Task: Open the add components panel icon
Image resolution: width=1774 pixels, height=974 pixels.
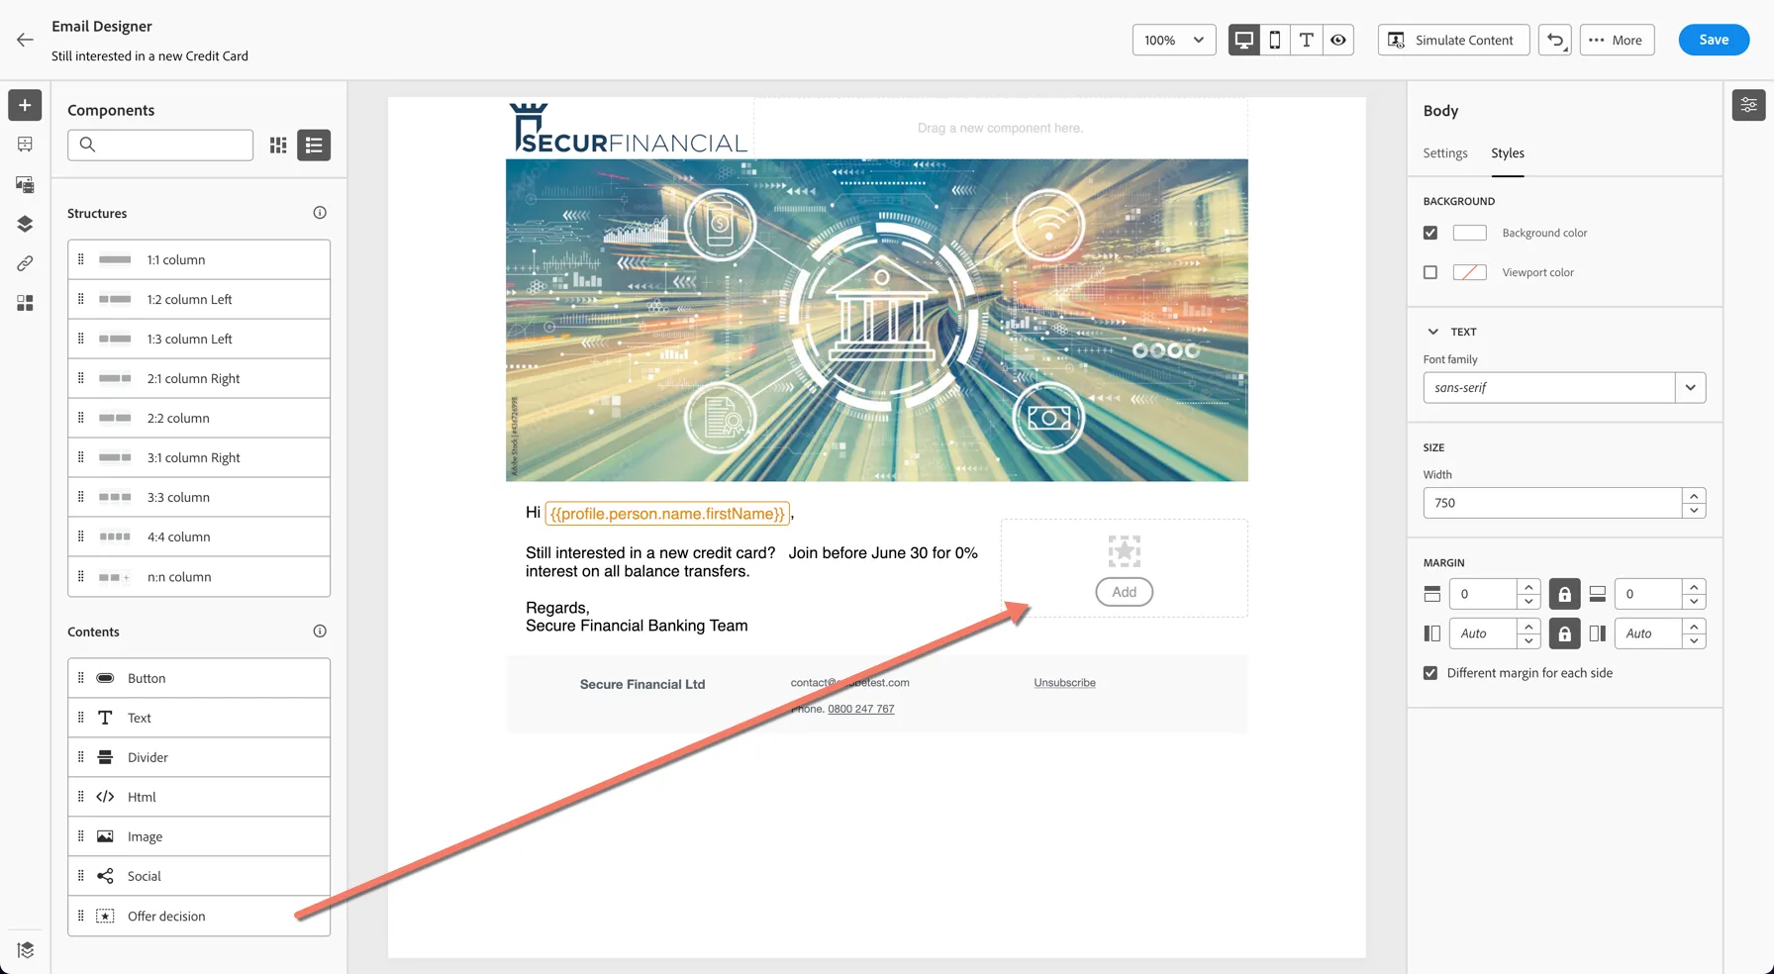Action: pyautogui.click(x=25, y=105)
